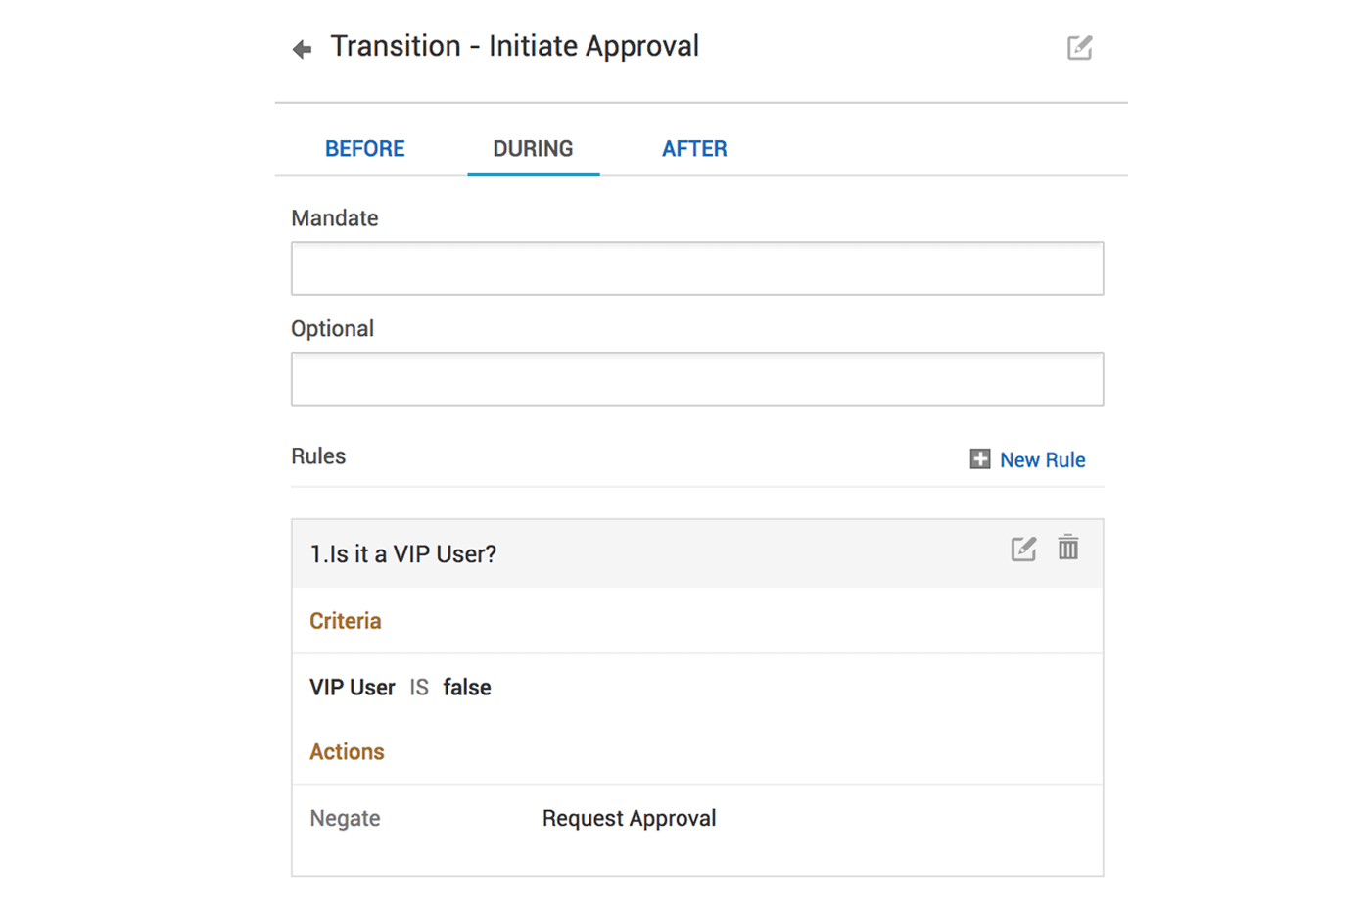
Task: Click the edit icon for the transition title
Action: coord(1079,47)
